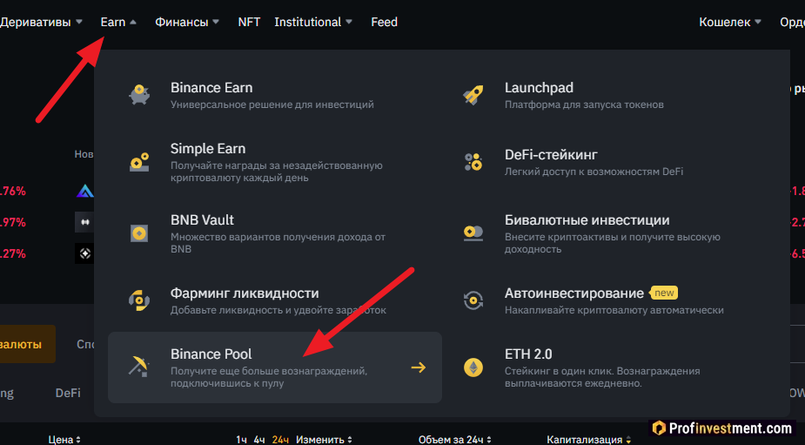Open the Автоинвестирование link
Viewport: 805px width, 445px height.
click(574, 293)
